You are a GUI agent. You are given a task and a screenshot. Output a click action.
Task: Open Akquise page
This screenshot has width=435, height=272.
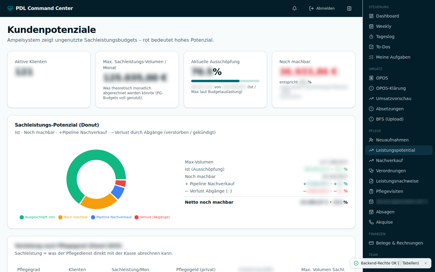[x=399, y=222]
